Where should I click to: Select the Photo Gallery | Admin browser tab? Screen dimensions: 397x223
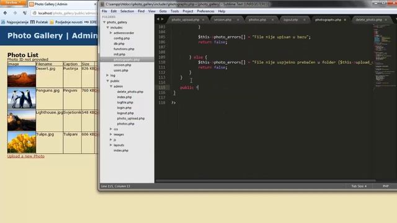[62, 4]
